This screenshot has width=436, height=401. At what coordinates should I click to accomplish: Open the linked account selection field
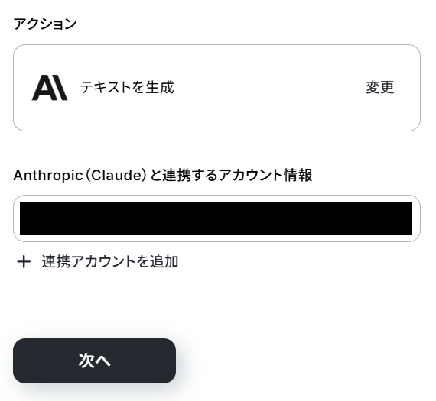pos(216,218)
